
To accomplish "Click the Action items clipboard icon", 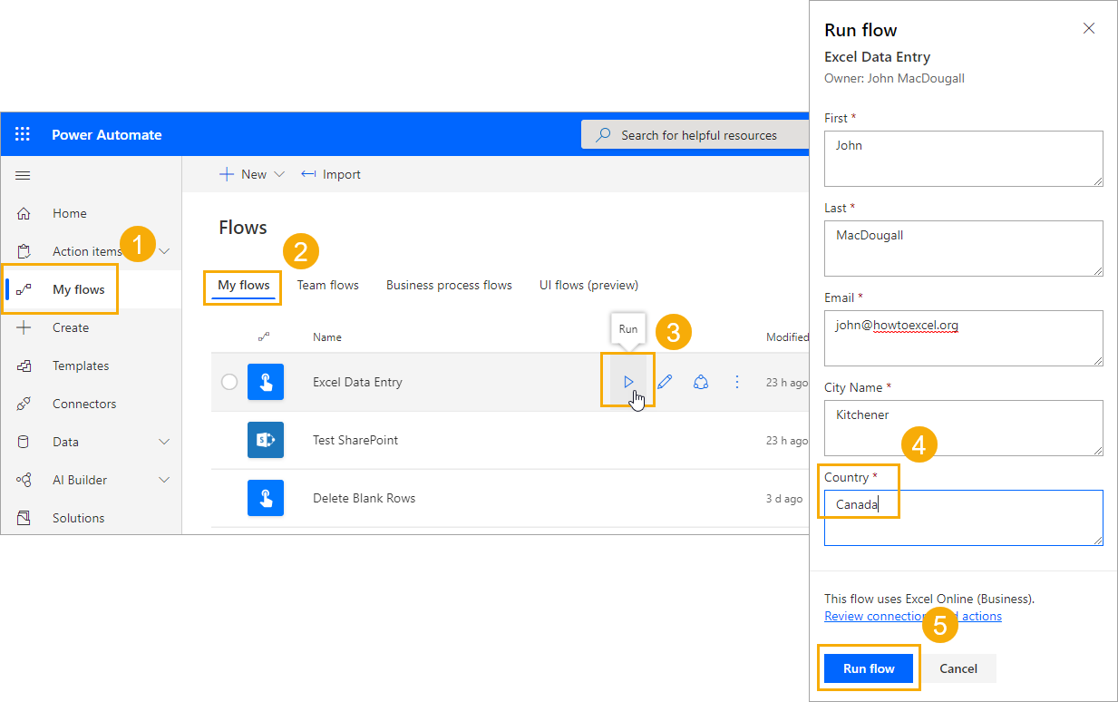I will pyautogui.click(x=24, y=251).
